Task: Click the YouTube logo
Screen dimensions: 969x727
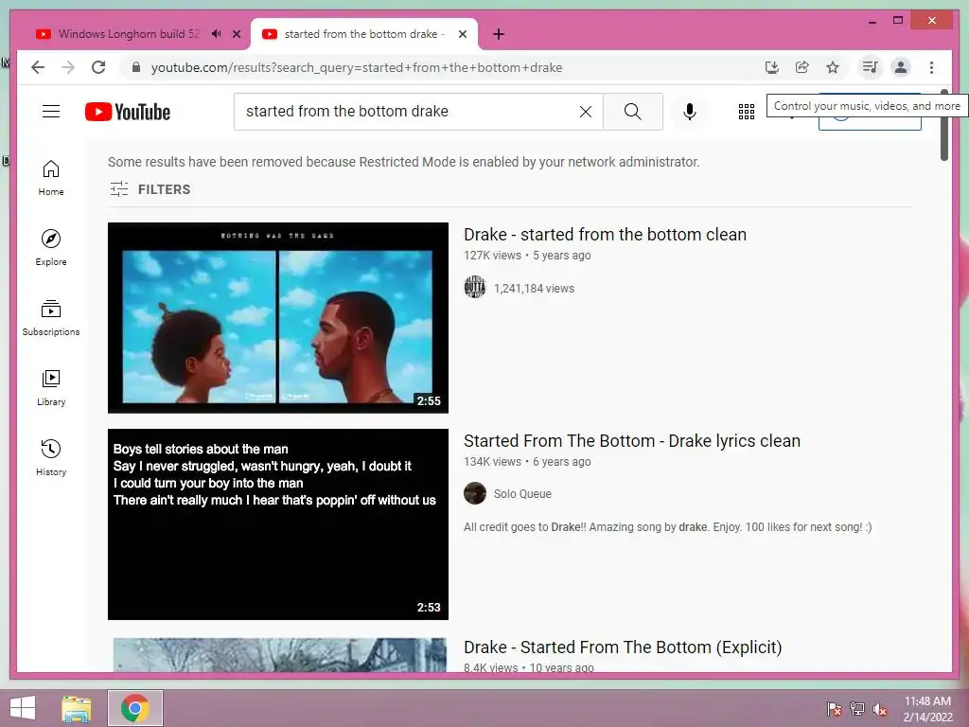Action: [128, 112]
